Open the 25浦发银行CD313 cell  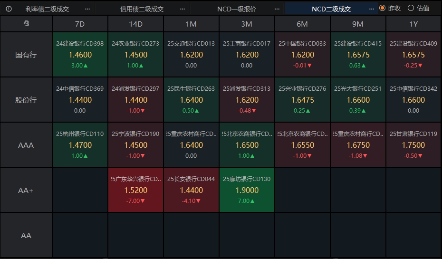coord(247,99)
